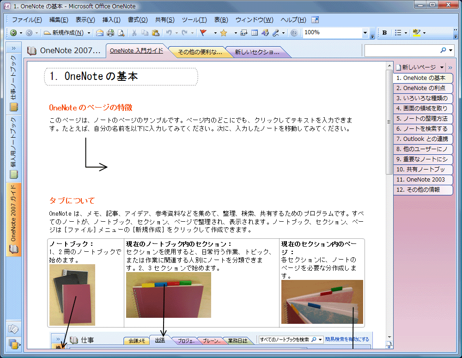Click the bullet list icon
The width and height of the screenshot is (462, 358).
(398, 33)
